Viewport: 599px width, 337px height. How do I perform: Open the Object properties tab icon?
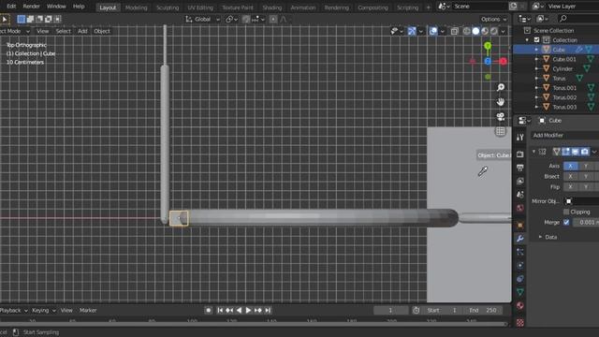tap(520, 225)
